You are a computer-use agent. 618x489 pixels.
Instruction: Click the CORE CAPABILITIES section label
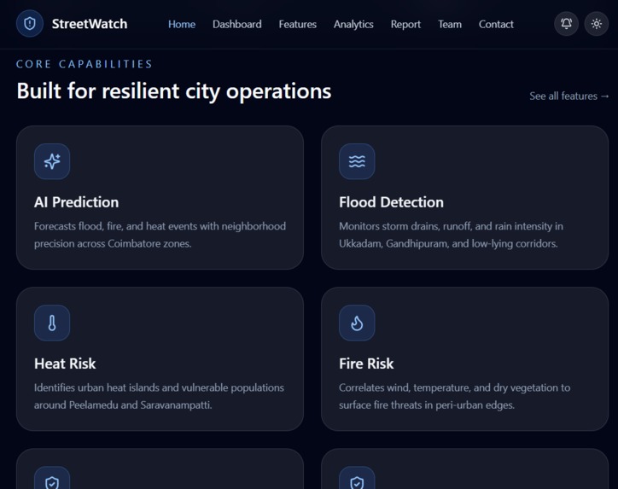coord(85,64)
